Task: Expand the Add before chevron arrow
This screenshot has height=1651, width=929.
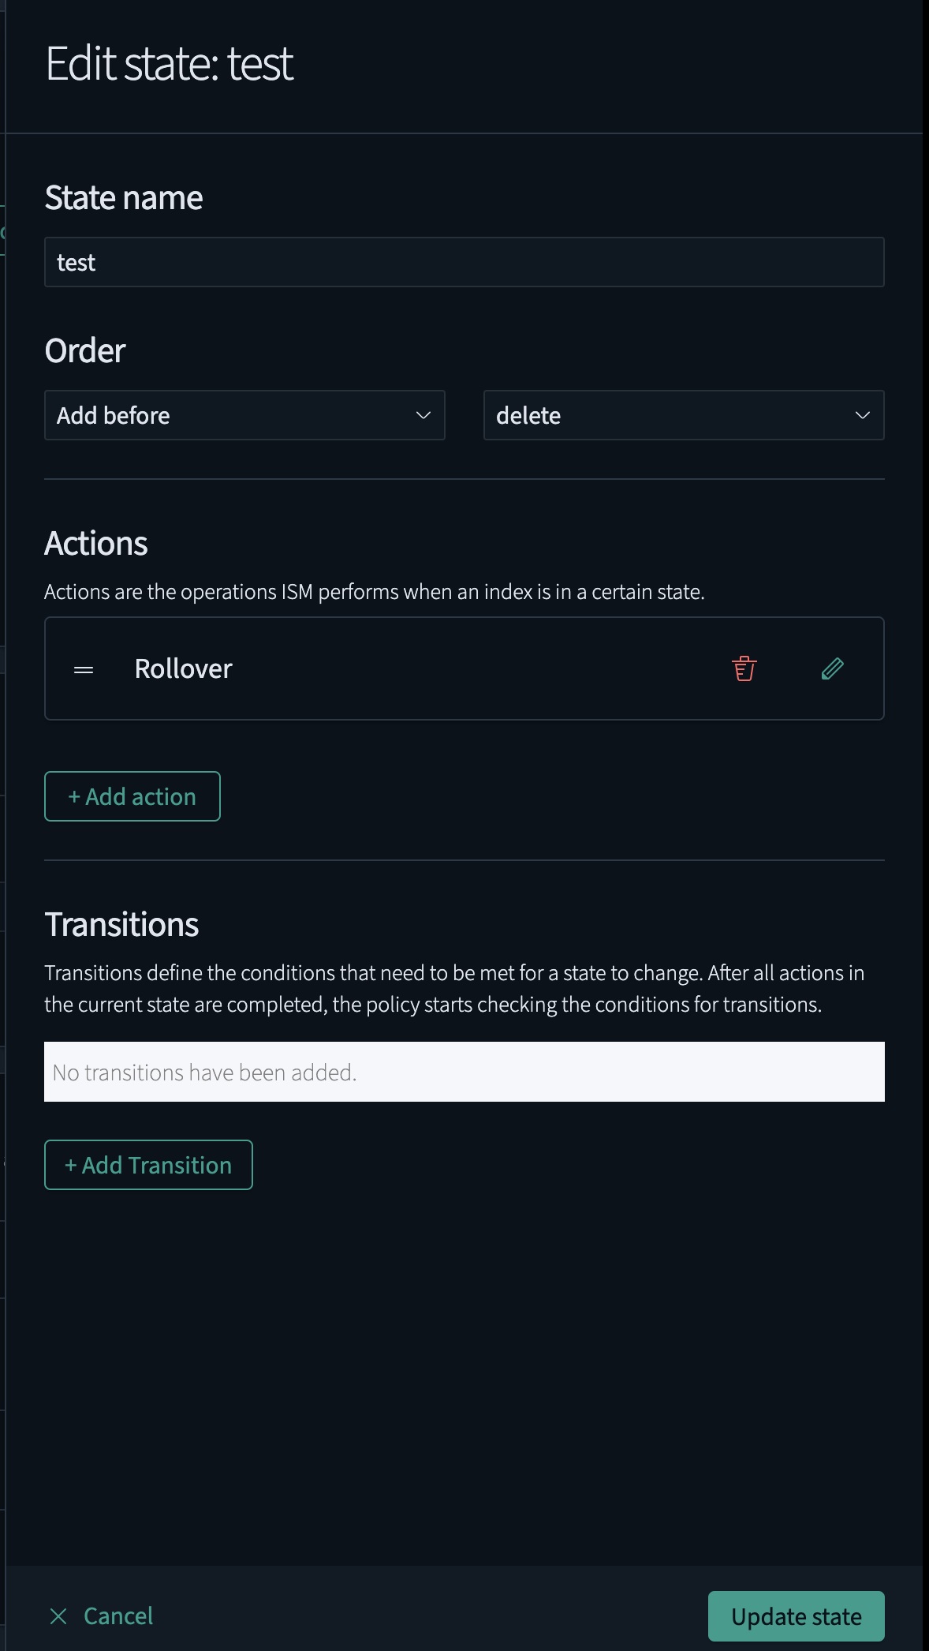Action: [x=423, y=415]
